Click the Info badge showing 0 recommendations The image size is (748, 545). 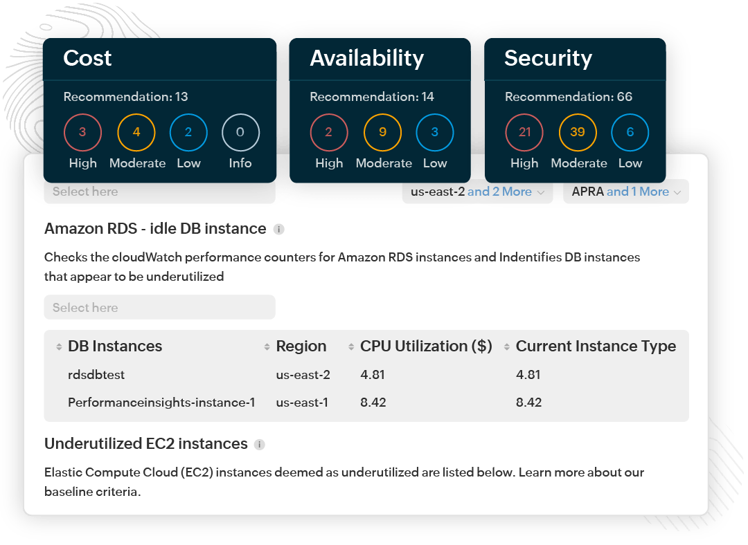coord(240,132)
